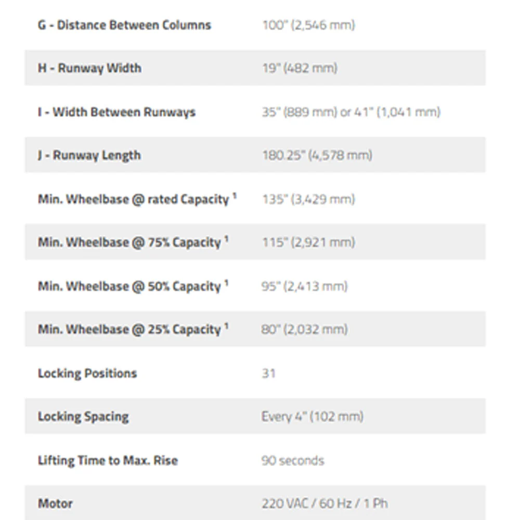Viewport: 520px width, 520px height.
Task: Click the 'Motor' specification row label
Action: tap(55, 504)
